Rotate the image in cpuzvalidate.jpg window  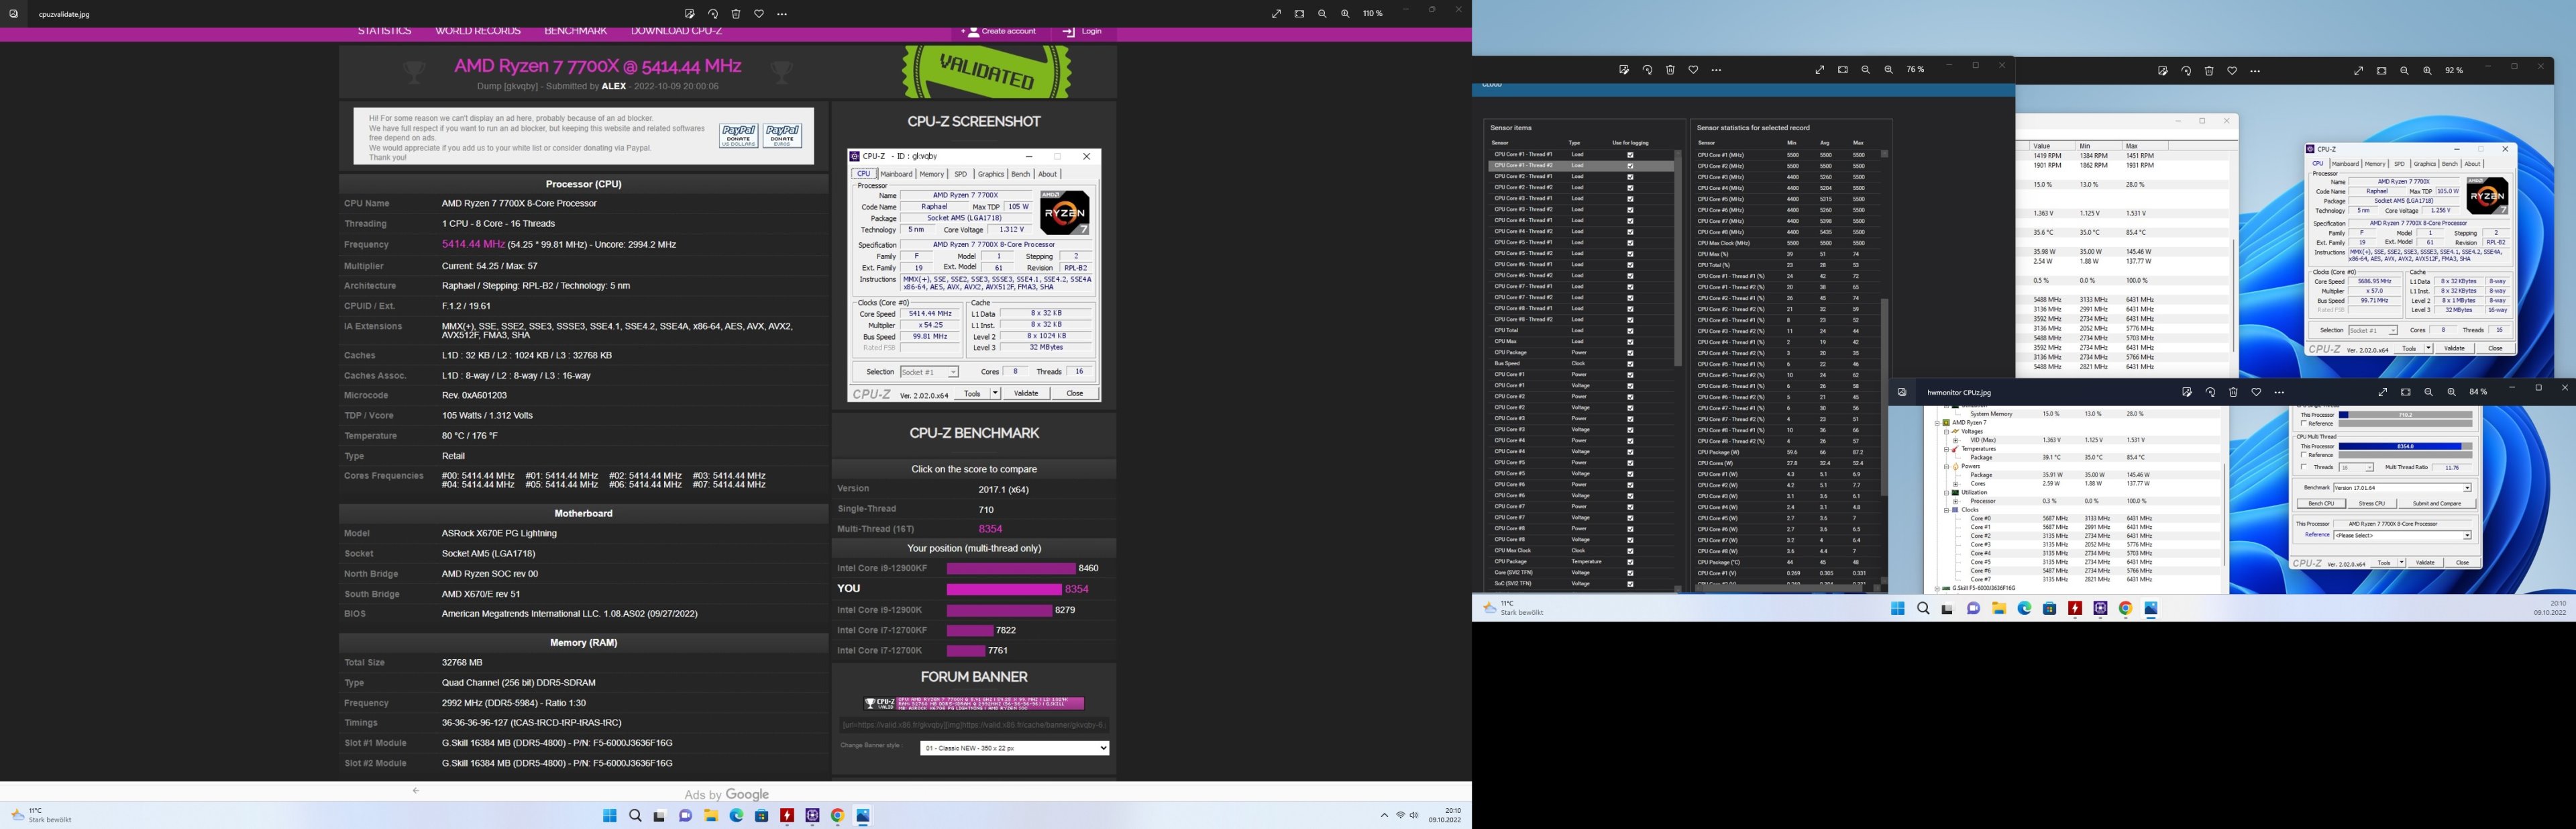[713, 14]
